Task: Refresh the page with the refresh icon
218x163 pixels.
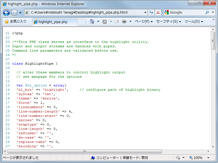Action: click(151, 12)
